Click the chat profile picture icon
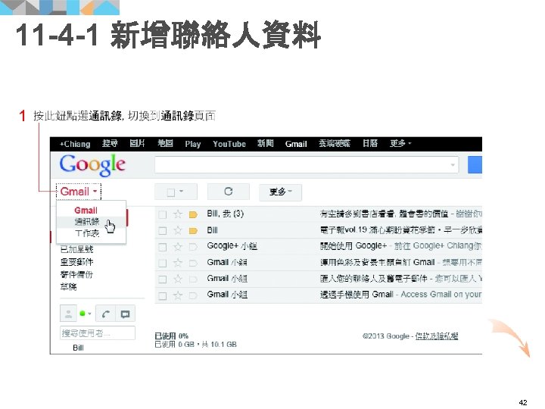This screenshot has height=409, width=545. [x=68, y=314]
